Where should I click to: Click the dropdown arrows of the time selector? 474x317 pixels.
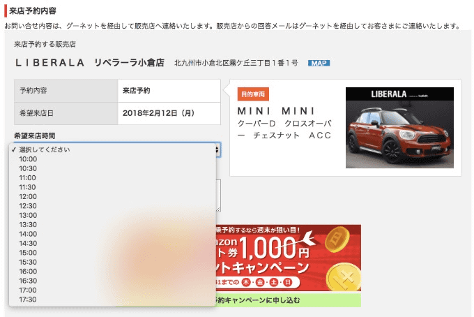click(217, 149)
